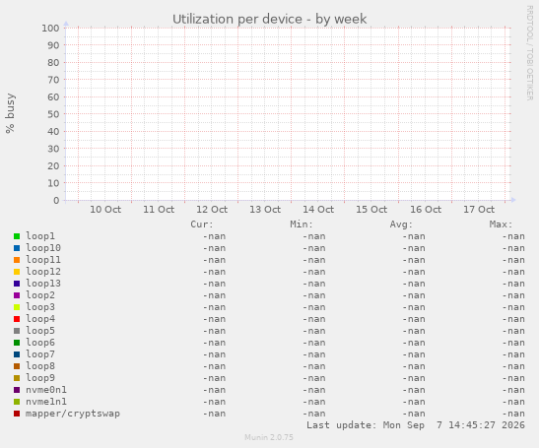Click the Min: column header

(x=302, y=224)
